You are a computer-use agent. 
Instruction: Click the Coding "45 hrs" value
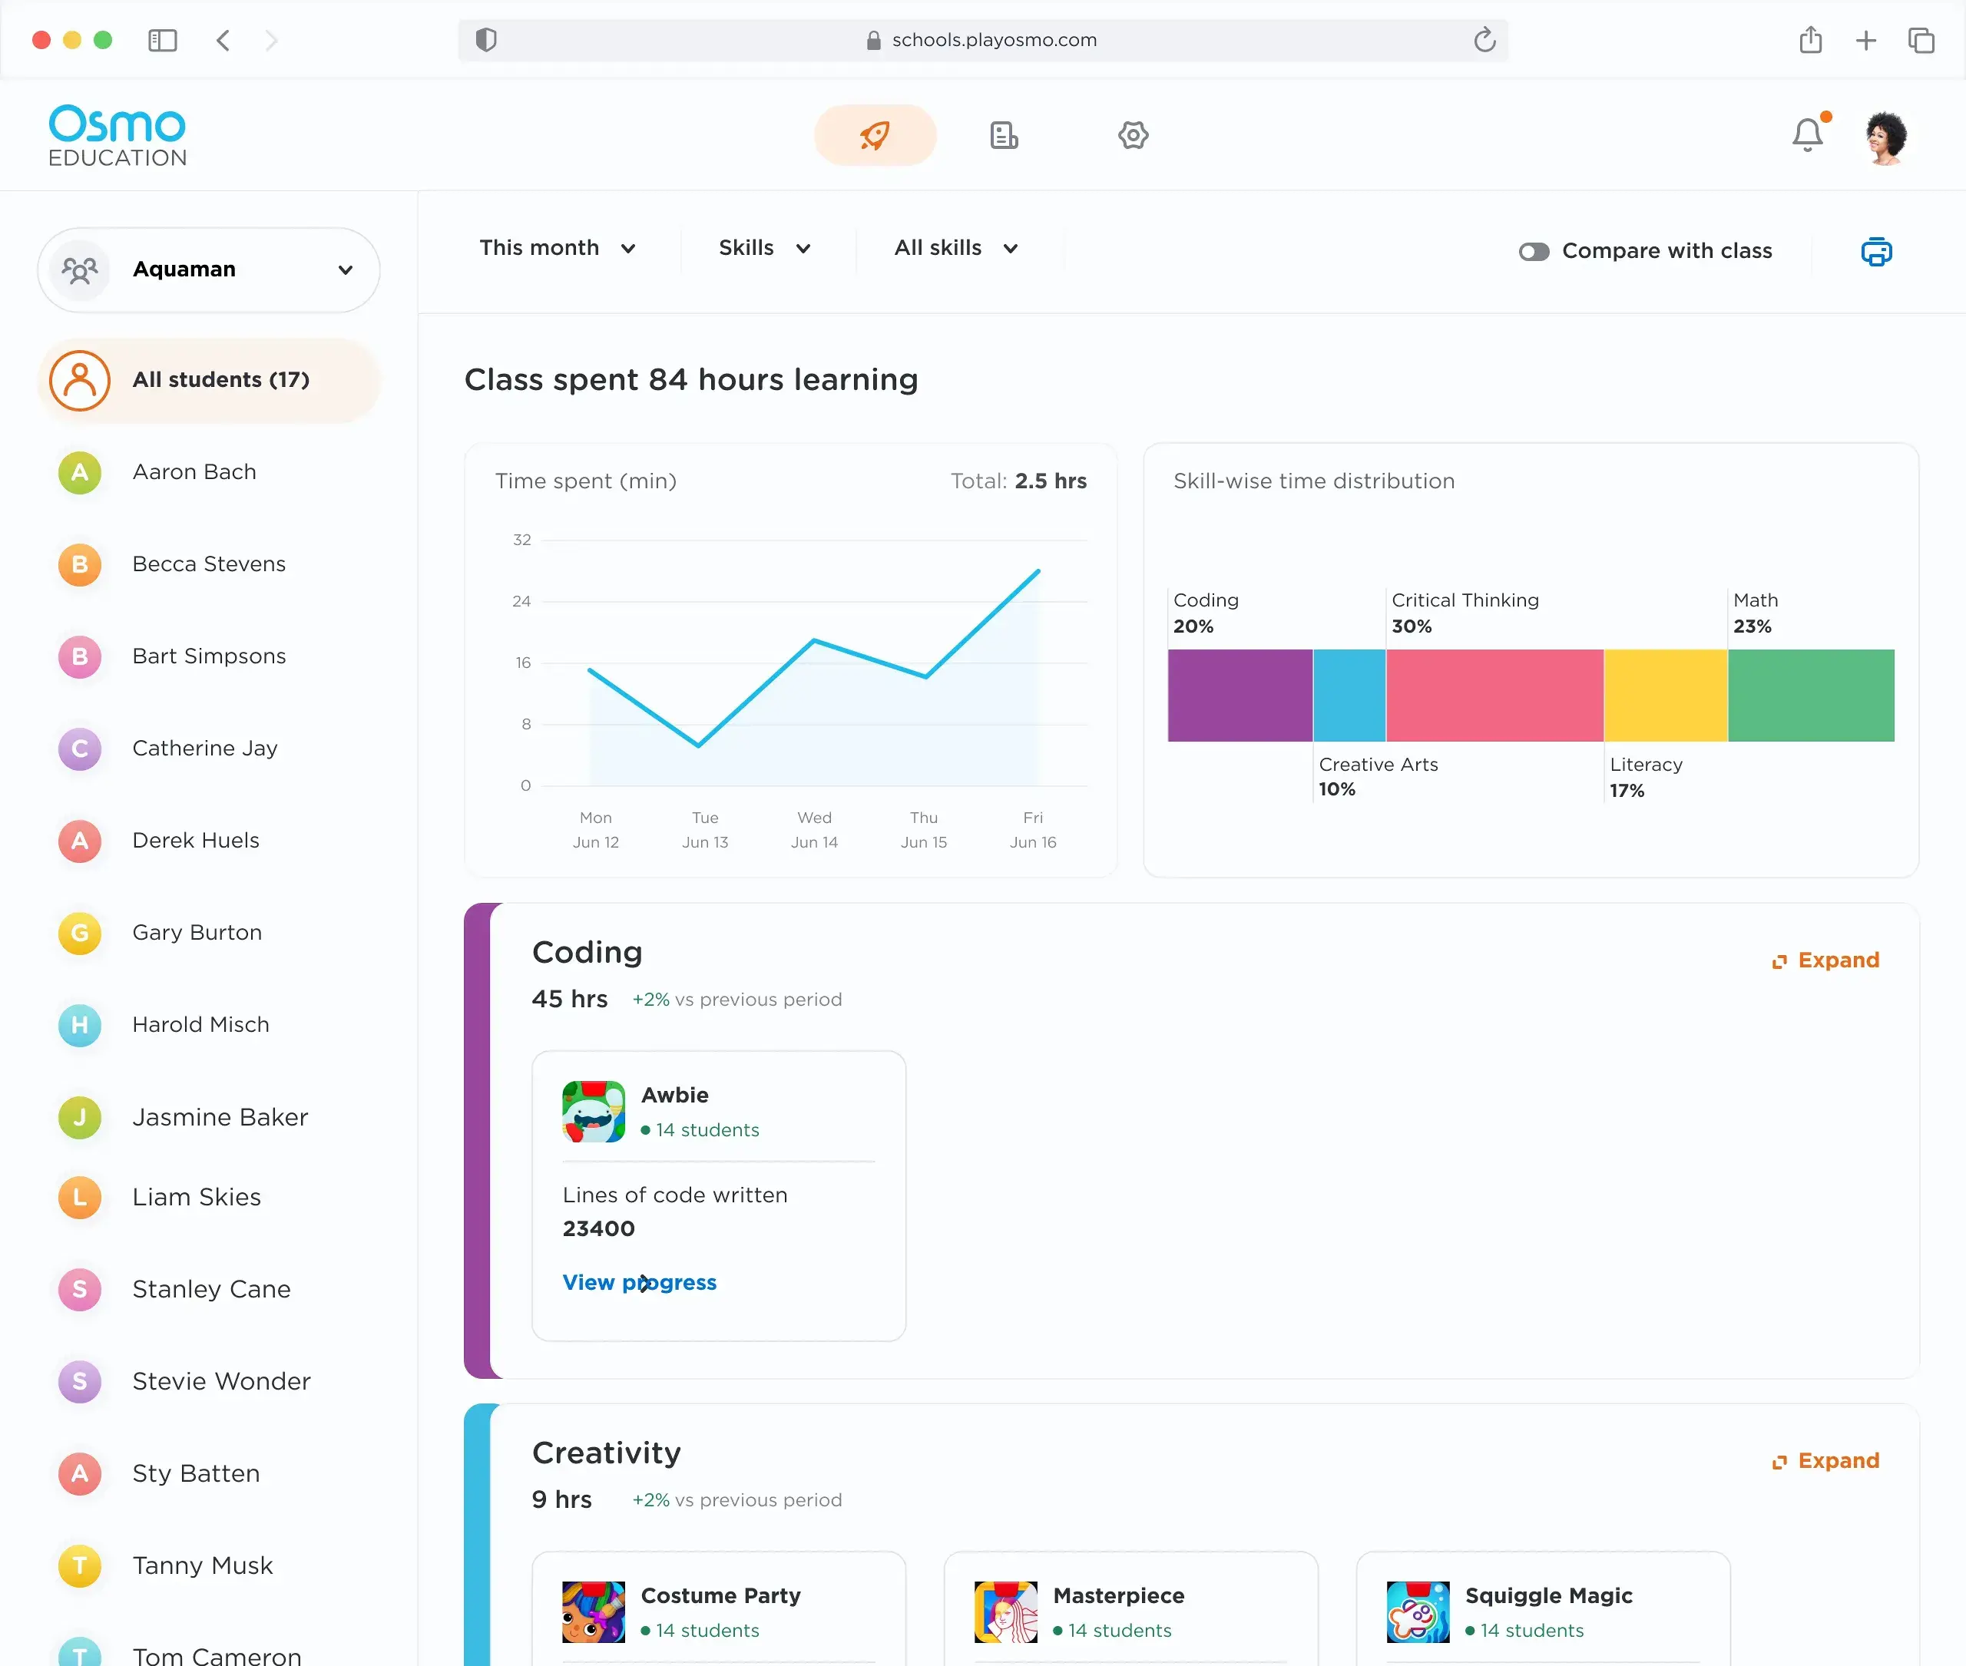569,1000
